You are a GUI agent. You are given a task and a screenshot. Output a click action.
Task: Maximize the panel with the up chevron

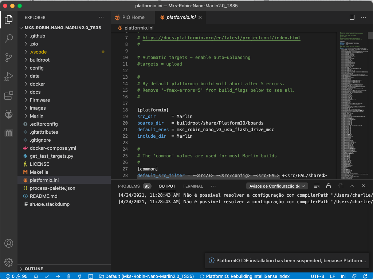coord(352,186)
